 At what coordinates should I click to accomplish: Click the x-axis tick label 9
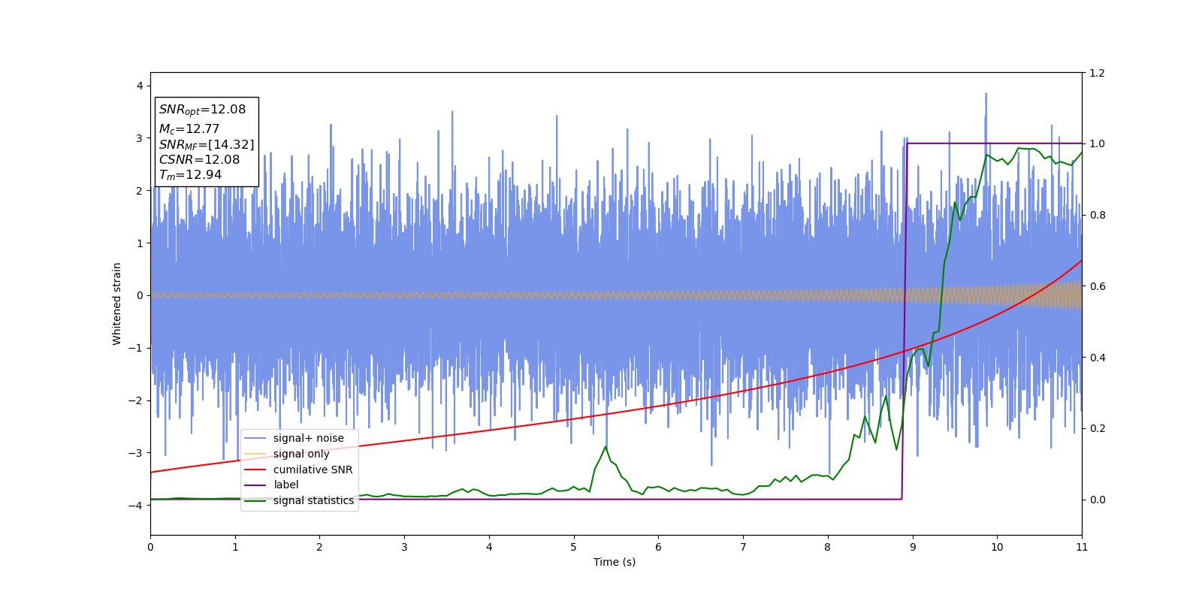coord(913,547)
